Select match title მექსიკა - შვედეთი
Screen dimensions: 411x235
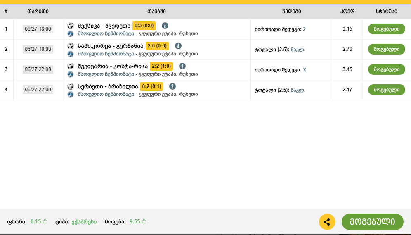coord(104,26)
